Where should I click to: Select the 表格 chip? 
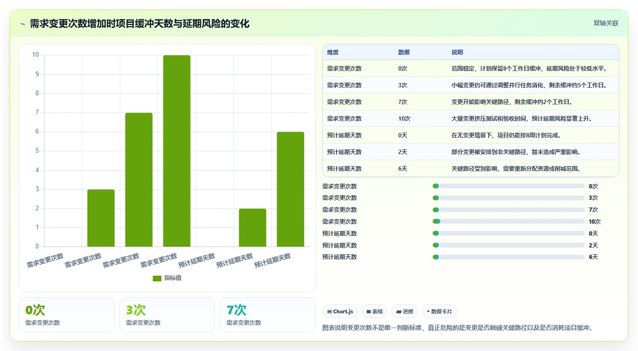[x=374, y=311]
